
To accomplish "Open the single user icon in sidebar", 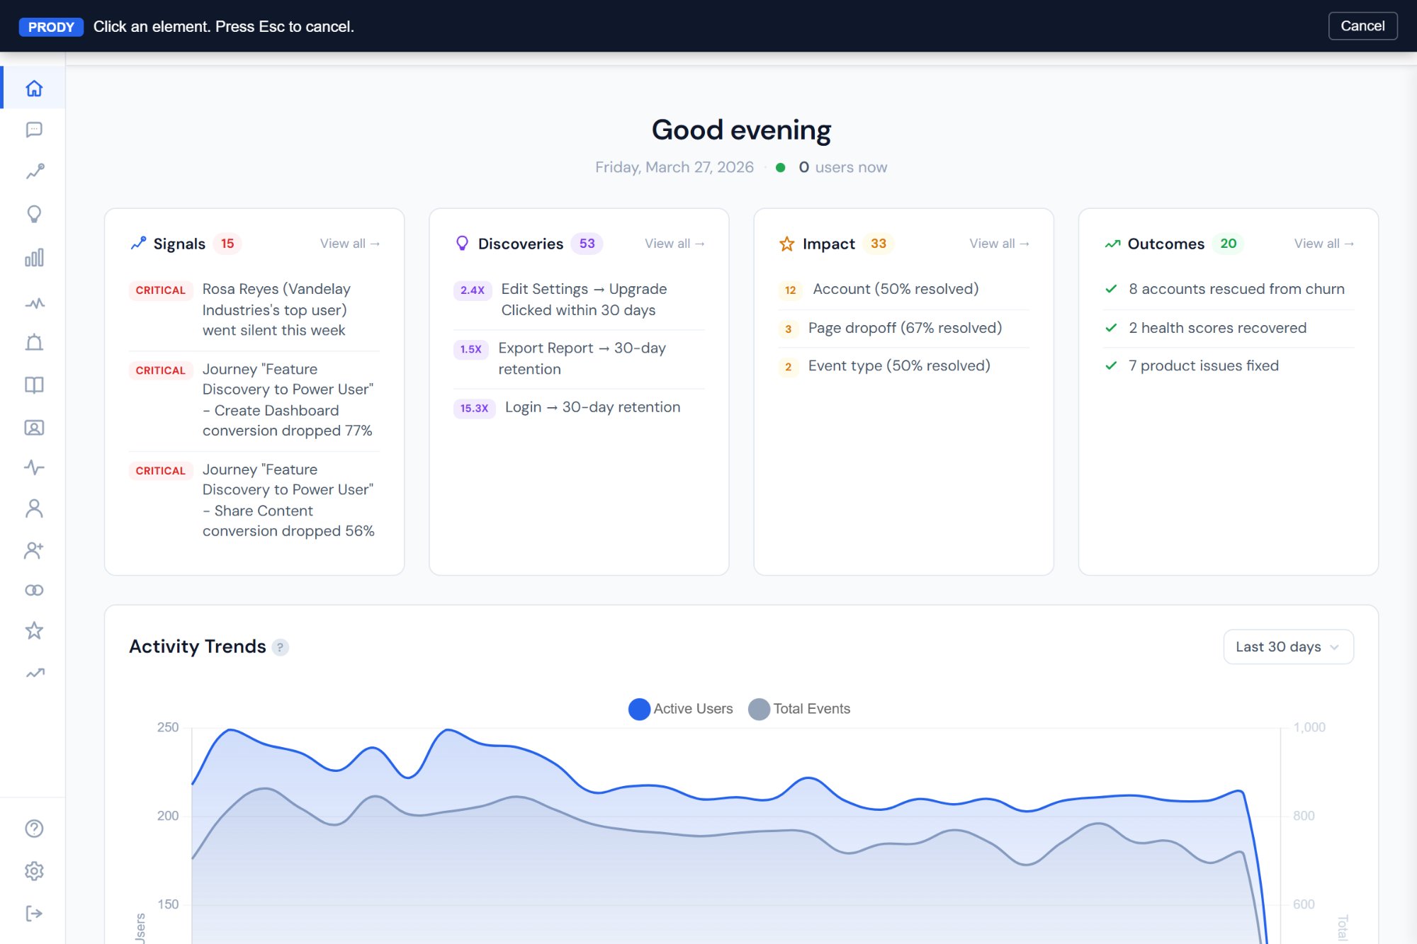I will tap(34, 508).
